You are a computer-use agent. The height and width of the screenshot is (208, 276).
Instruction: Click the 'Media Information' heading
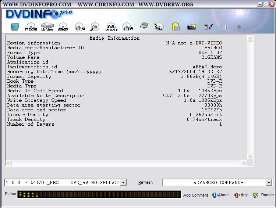coord(114,38)
